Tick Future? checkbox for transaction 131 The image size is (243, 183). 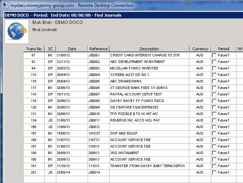[214, 114]
